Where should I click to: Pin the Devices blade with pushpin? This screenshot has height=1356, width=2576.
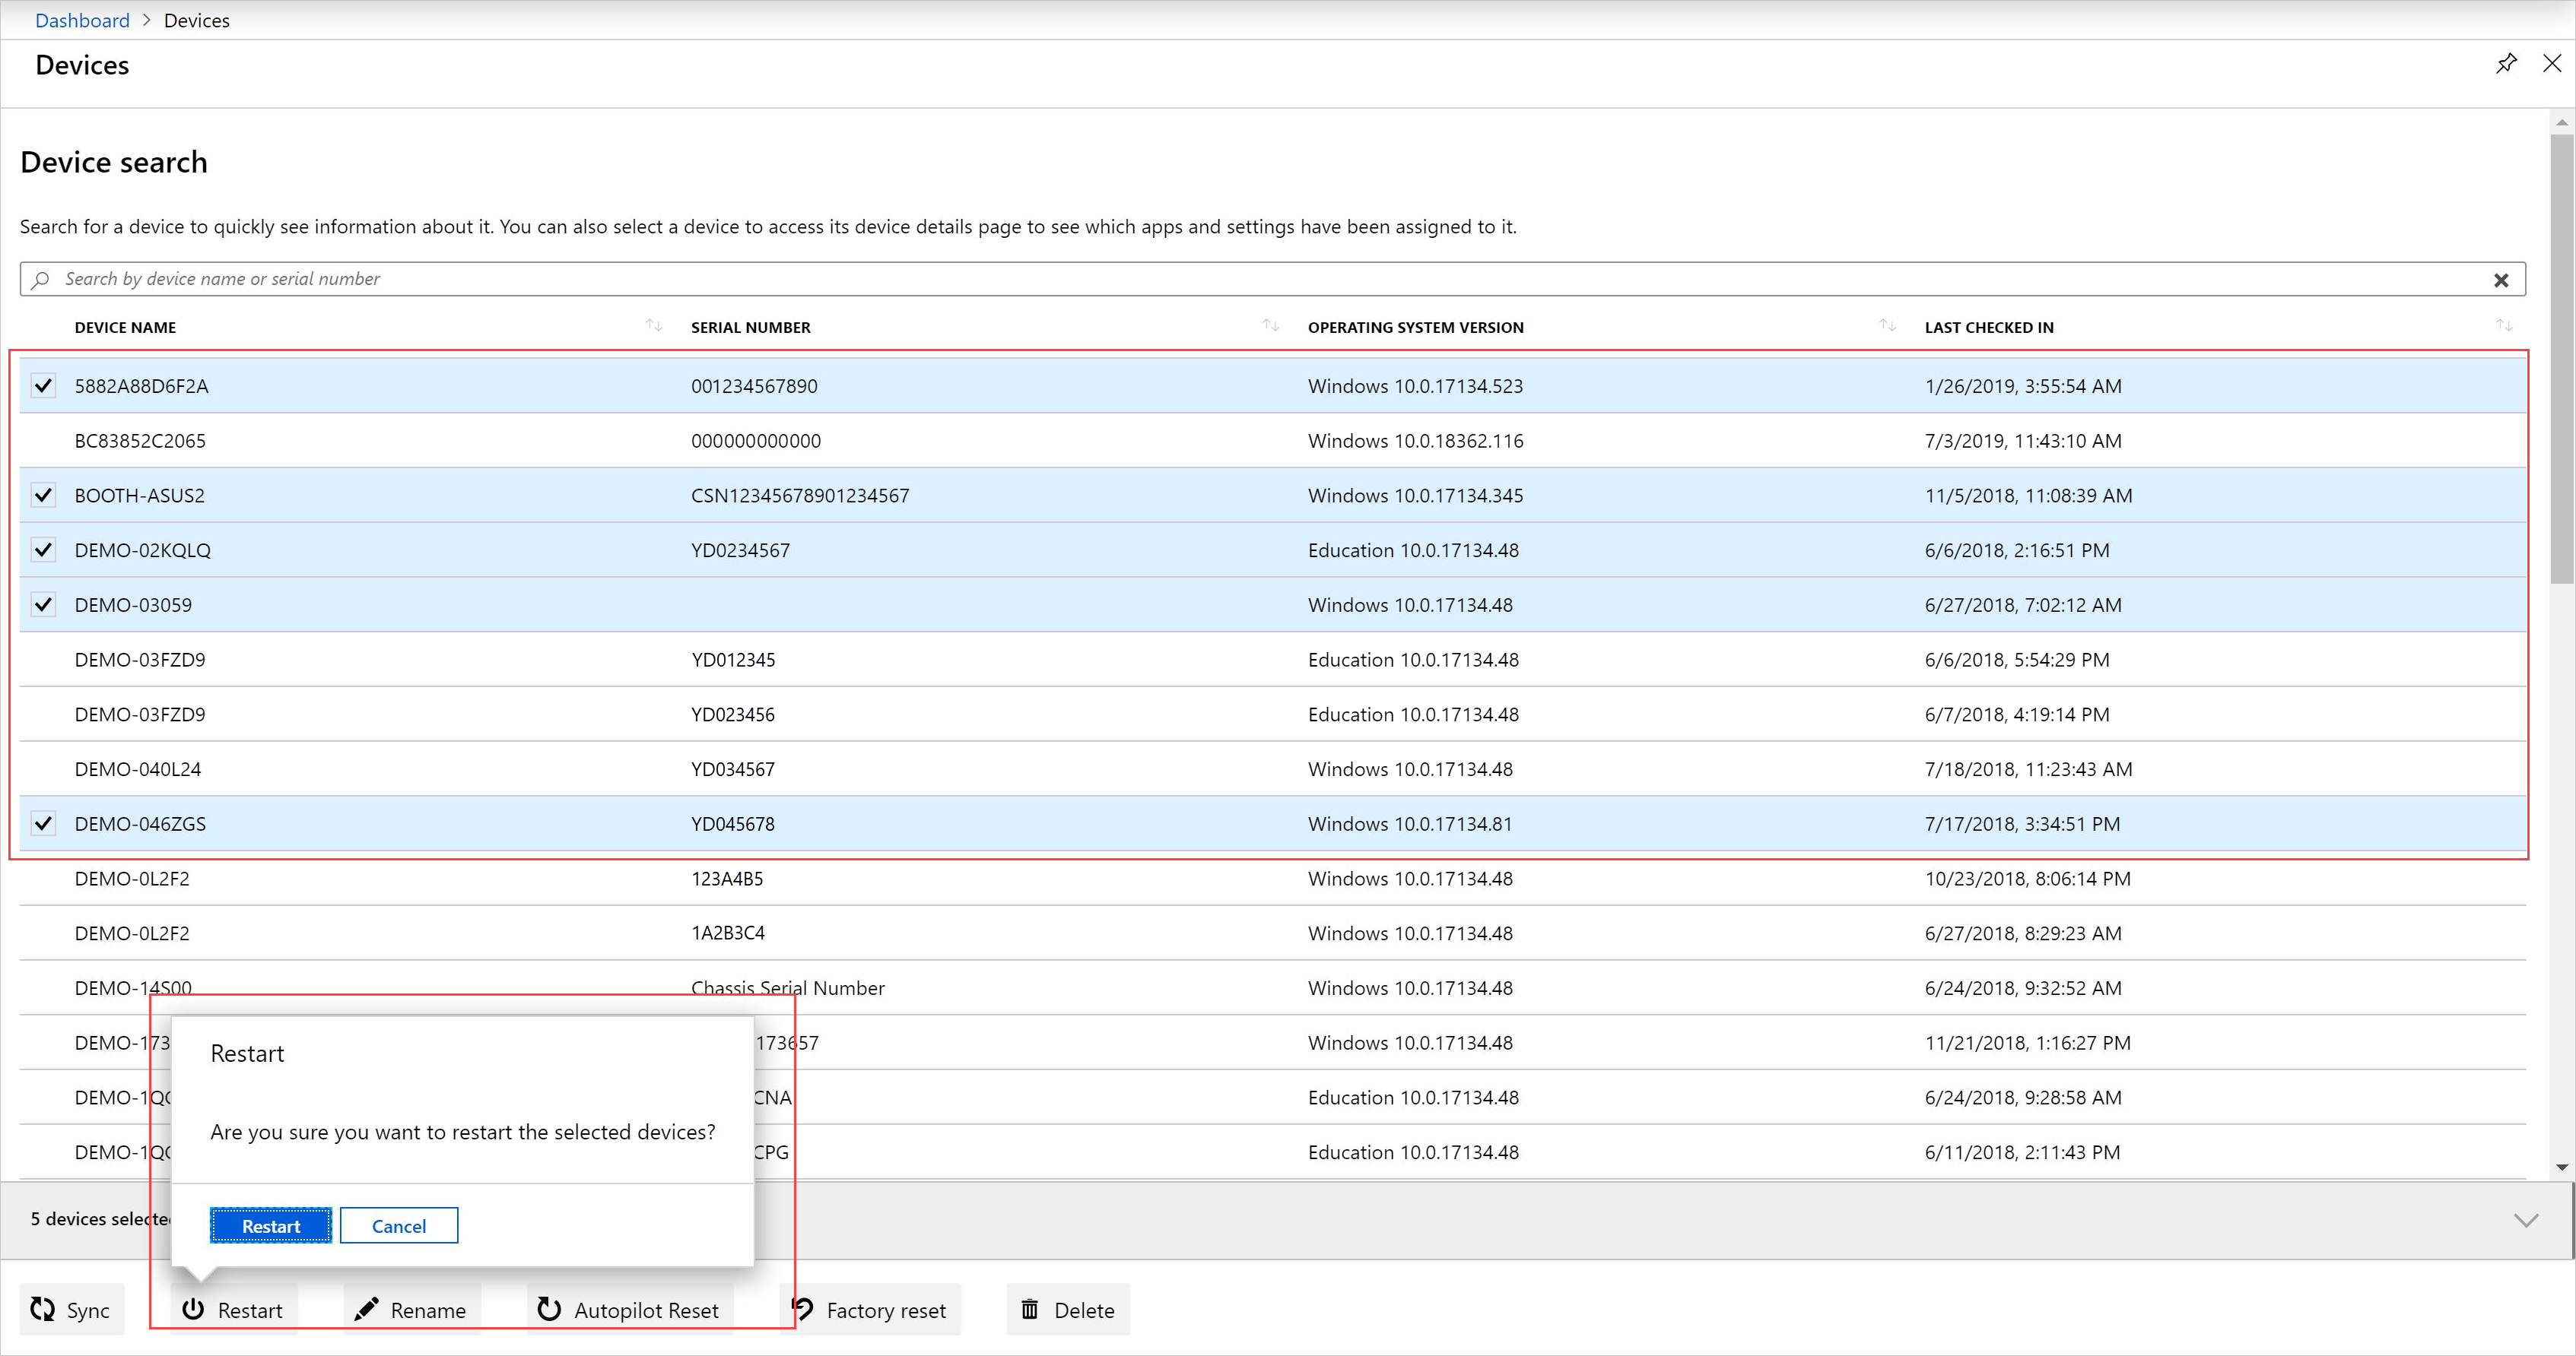pyautogui.click(x=2505, y=64)
